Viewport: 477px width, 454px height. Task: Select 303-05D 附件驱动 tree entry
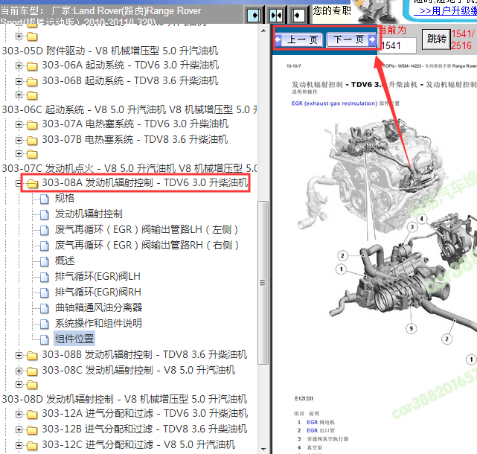pos(110,51)
